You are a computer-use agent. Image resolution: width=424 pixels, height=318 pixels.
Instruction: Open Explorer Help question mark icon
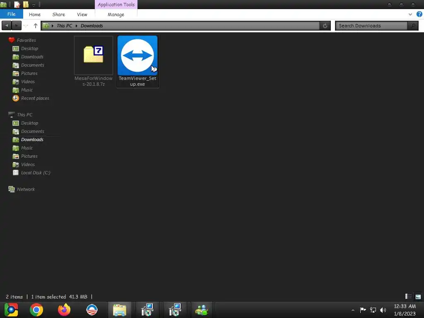419,14
